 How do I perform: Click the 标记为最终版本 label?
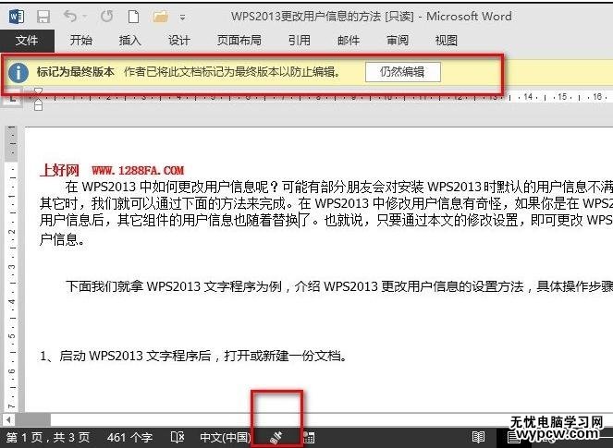(x=76, y=72)
